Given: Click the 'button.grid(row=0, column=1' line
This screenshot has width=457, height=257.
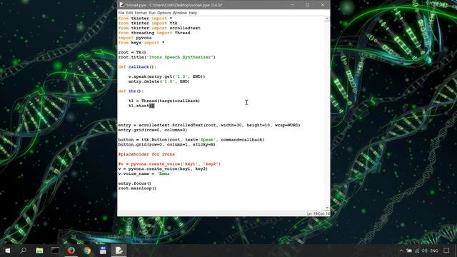Looking at the screenshot, I should [x=166, y=144].
